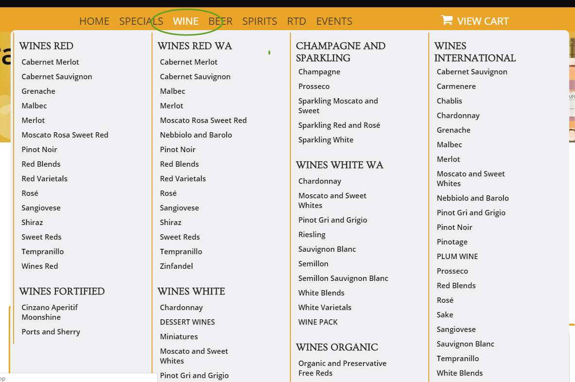Choose Pinotage
Image resolution: width=575 pixels, height=382 pixels.
[452, 242]
